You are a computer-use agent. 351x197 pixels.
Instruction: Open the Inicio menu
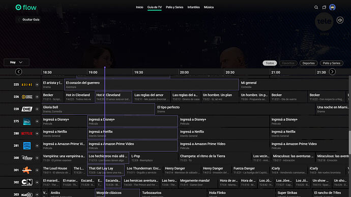[139, 7]
